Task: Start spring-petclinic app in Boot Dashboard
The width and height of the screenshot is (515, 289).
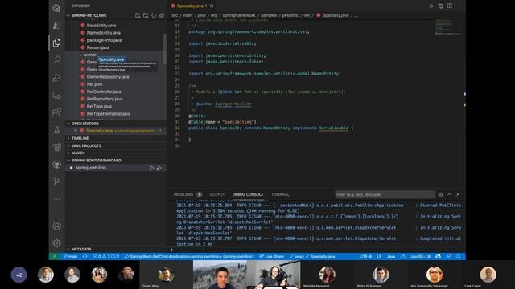Action: point(152,168)
